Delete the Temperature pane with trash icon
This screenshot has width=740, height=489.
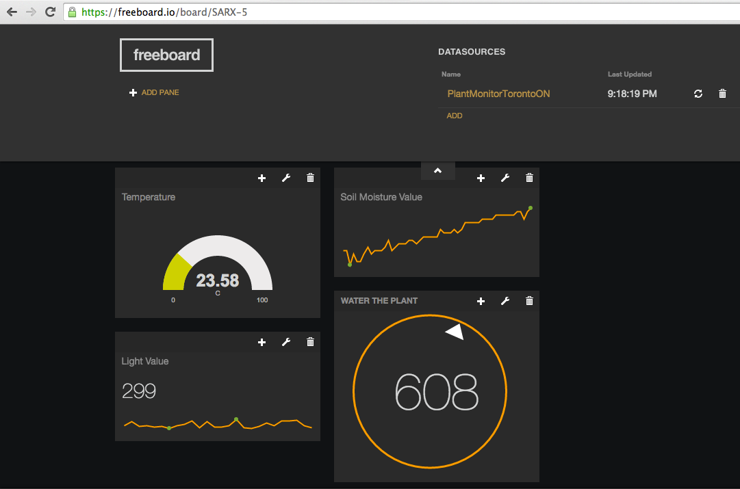(x=310, y=178)
